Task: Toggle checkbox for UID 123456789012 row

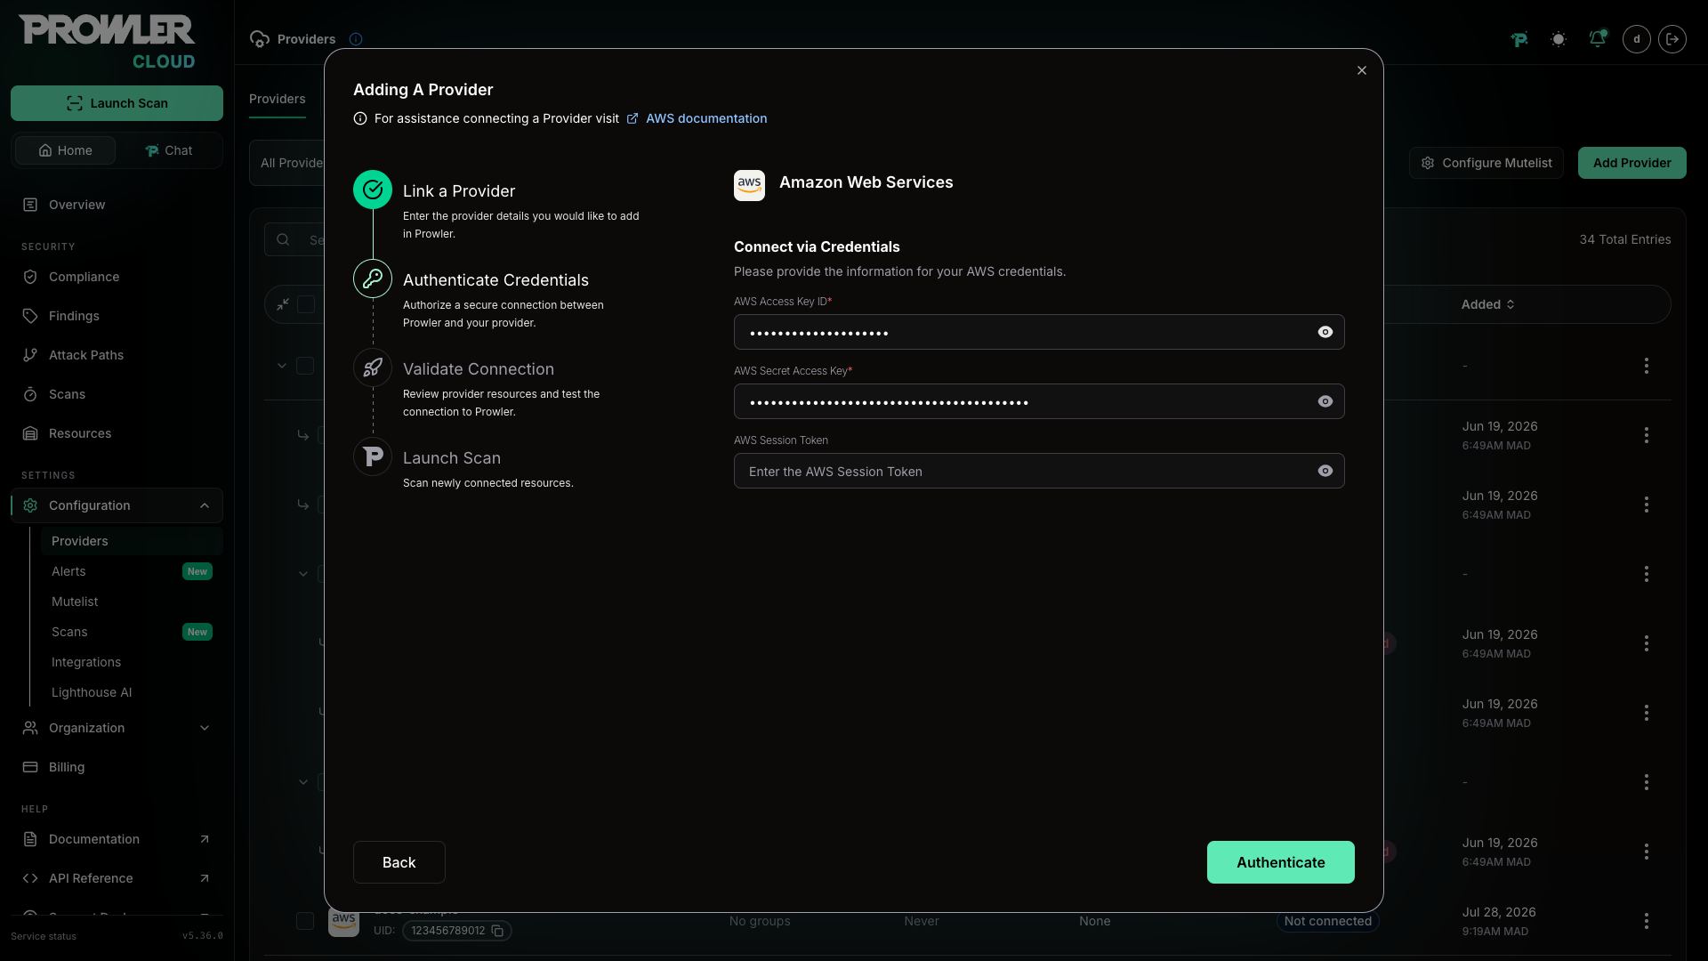Action: point(305,921)
